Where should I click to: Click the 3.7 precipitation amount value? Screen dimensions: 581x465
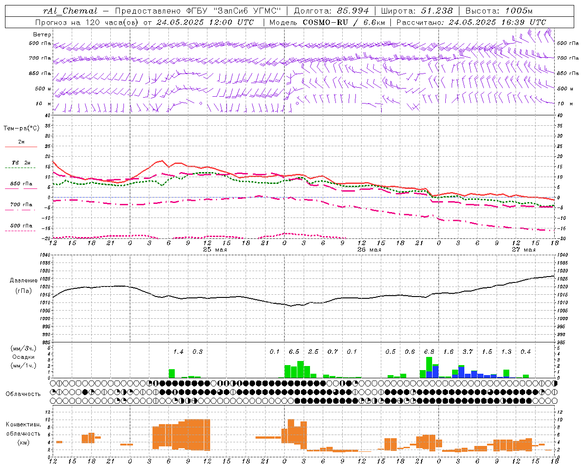click(x=468, y=351)
